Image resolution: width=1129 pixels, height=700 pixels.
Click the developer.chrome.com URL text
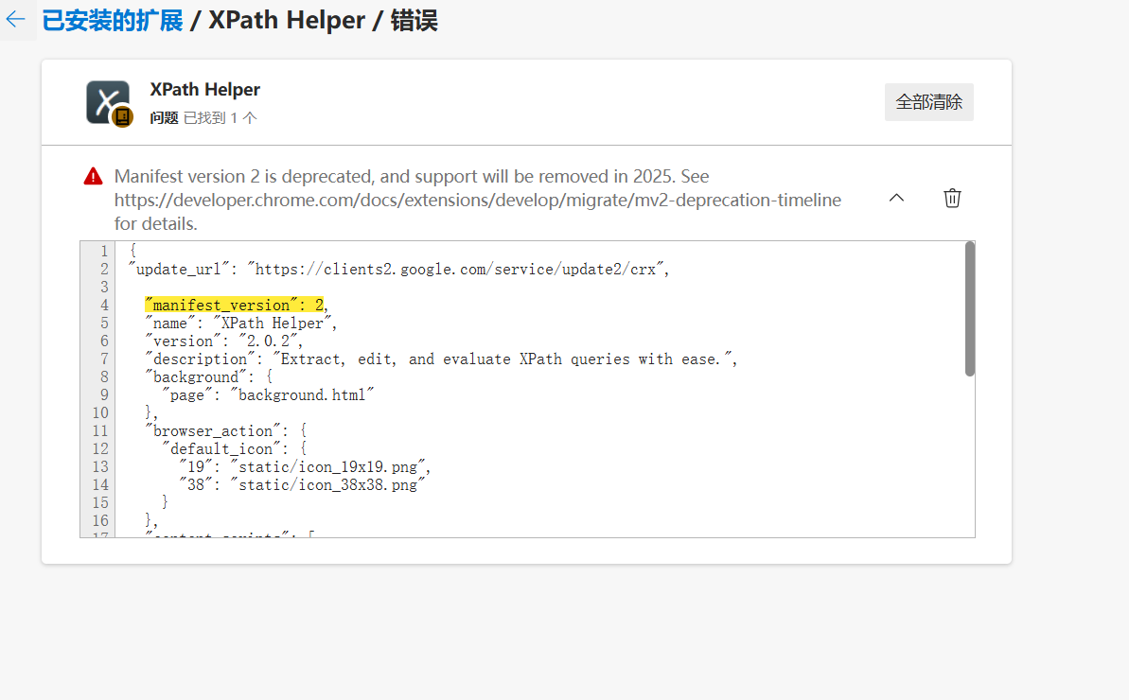coord(477,200)
